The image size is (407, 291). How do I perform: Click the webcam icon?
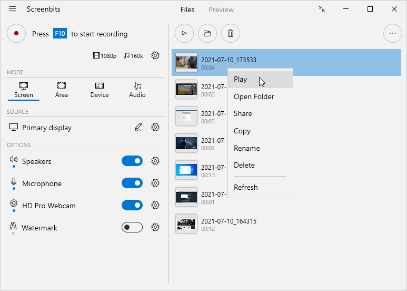[14, 203]
